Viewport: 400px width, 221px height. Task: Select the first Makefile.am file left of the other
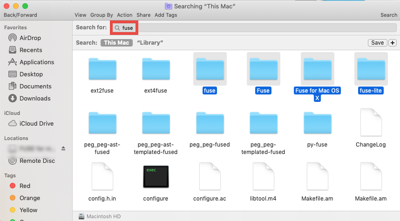click(x=318, y=176)
